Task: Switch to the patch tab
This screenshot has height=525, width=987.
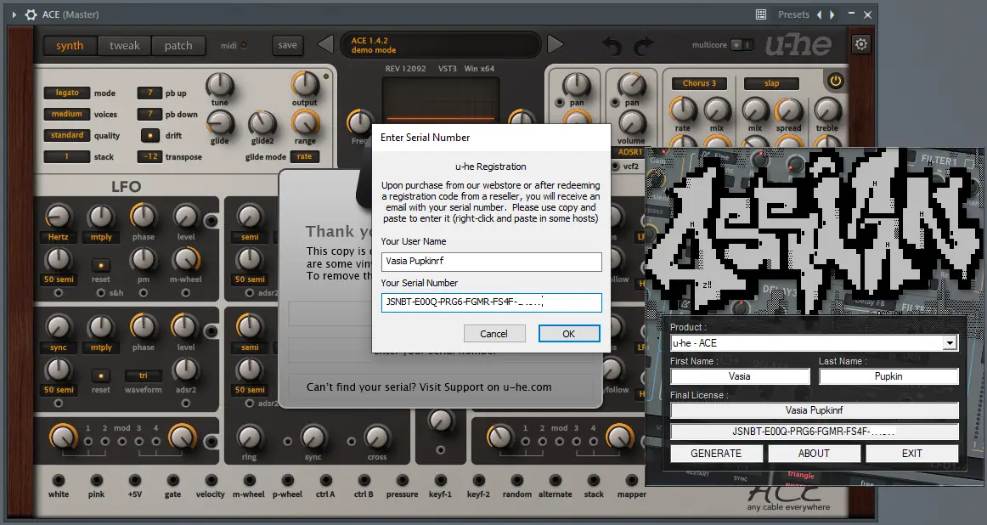Action: click(178, 45)
